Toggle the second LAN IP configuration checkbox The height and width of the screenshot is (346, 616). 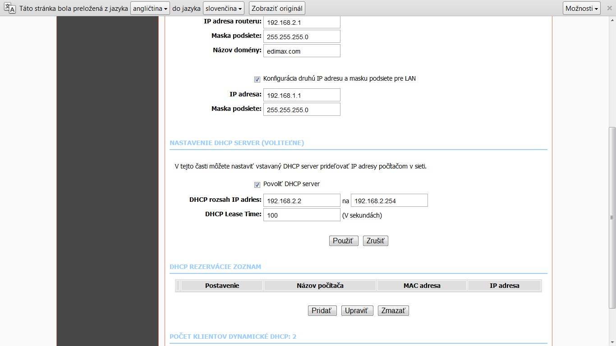coord(257,79)
